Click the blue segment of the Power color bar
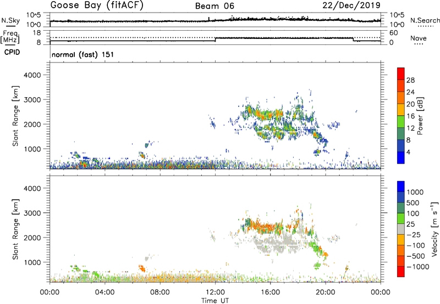The width and height of the screenshot is (440, 304). pos(401,157)
